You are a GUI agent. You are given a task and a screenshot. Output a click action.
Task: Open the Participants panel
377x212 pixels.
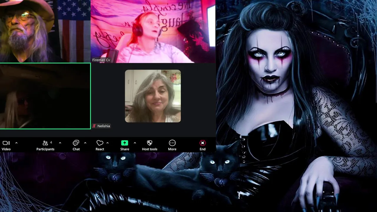click(x=45, y=145)
